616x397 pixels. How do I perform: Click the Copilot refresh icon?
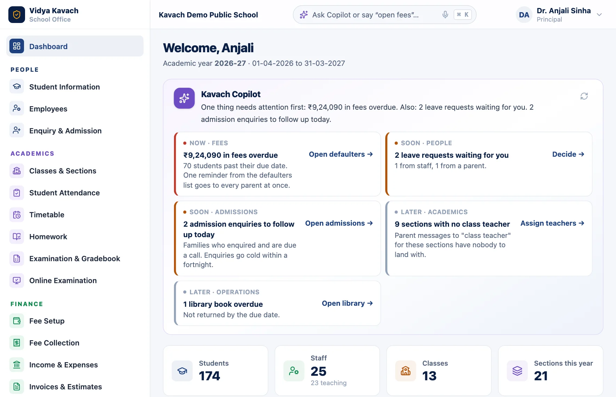[584, 96]
